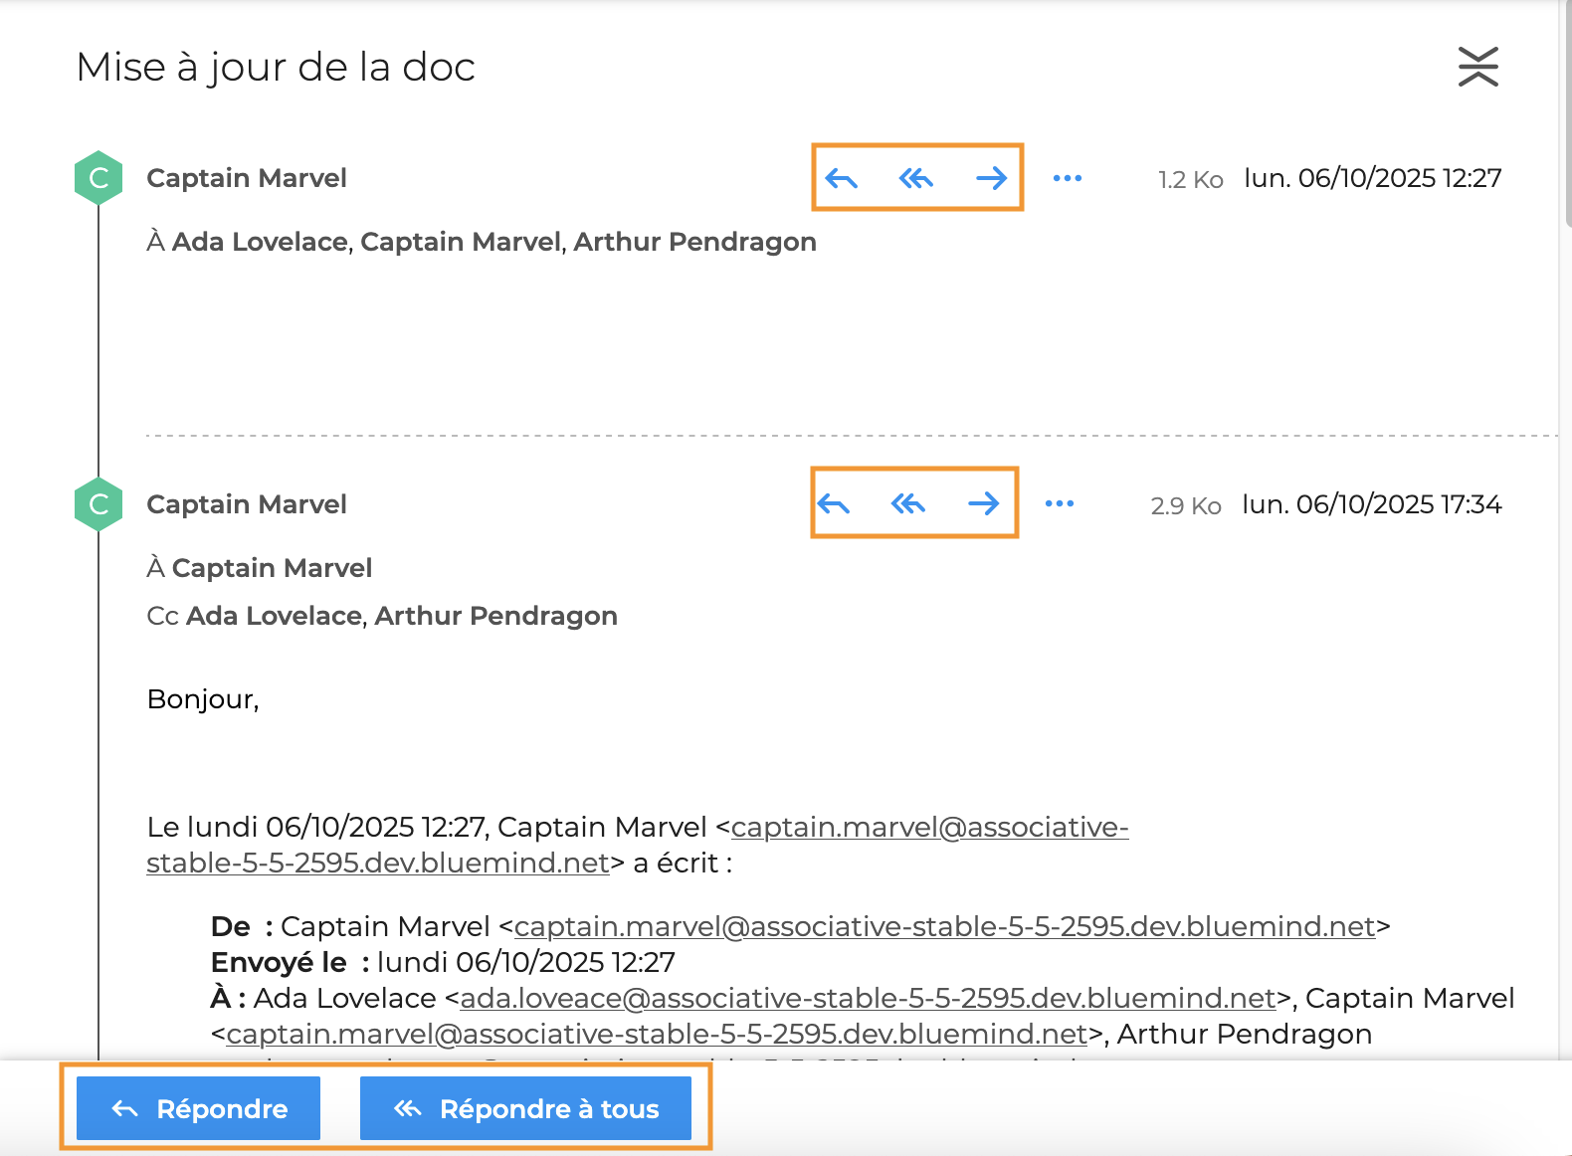Open more actions menu for 12:27 message

(x=1067, y=179)
